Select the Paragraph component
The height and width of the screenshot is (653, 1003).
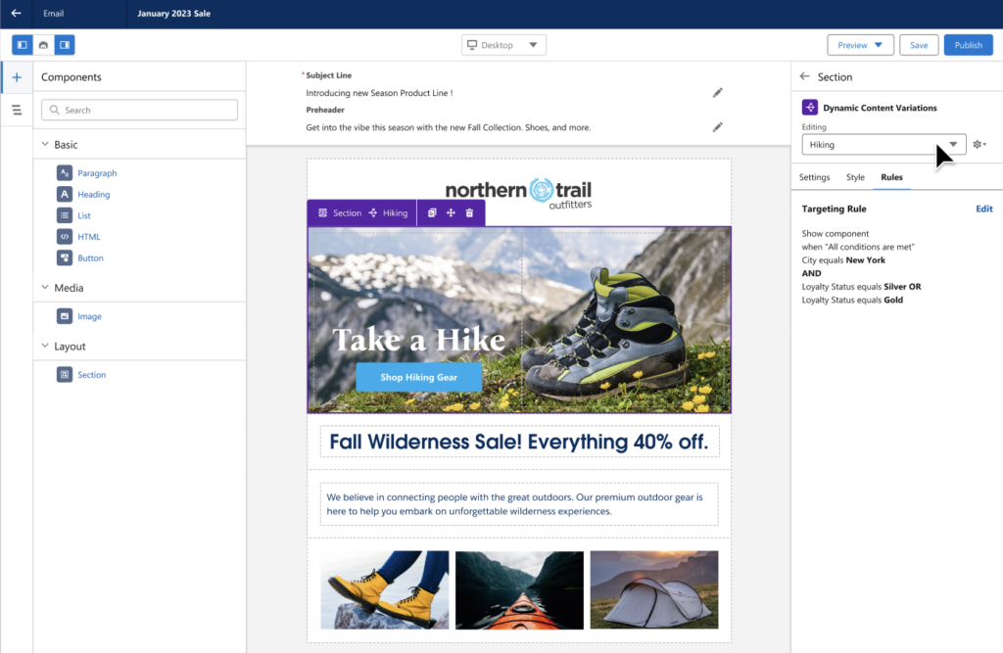[97, 173]
